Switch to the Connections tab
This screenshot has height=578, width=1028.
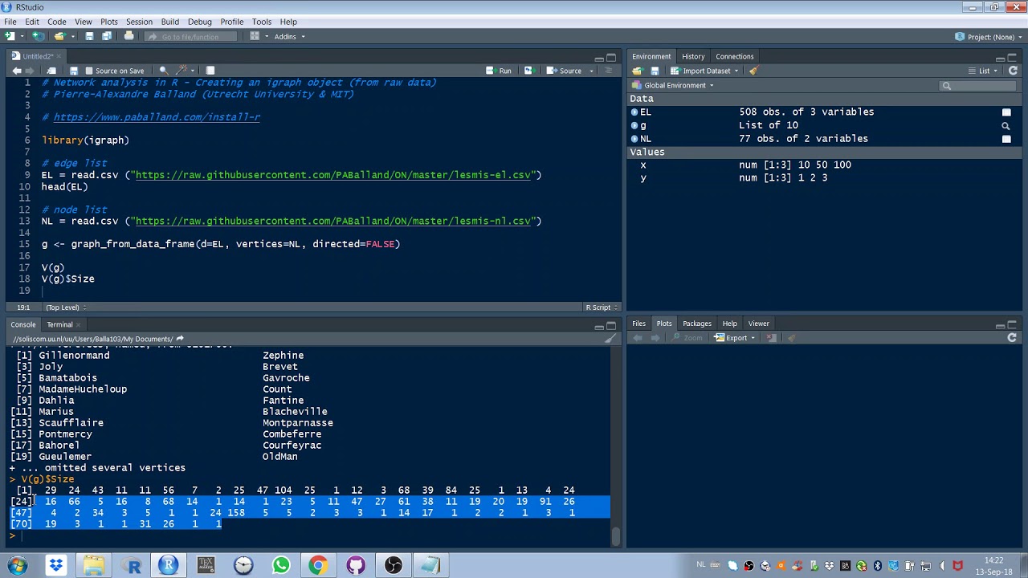(735, 56)
